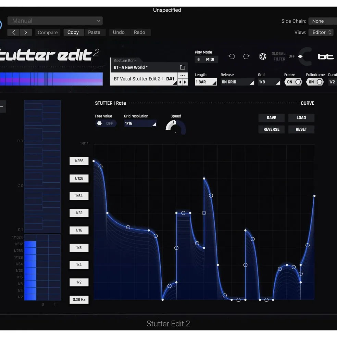Viewport: 337px width, 337px height.
Task: Select next preset with forward chevron
Action: point(26,33)
